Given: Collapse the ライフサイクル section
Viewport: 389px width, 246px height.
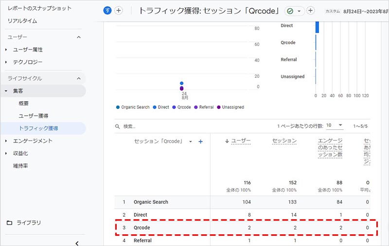Looking at the screenshot, I should [x=79, y=78].
